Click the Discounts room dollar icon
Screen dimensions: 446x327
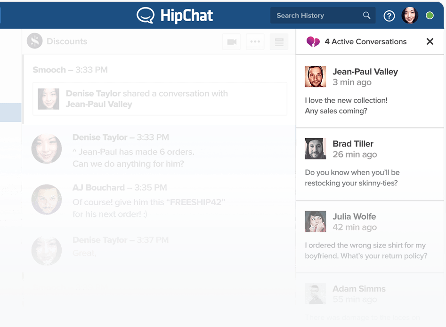35,41
